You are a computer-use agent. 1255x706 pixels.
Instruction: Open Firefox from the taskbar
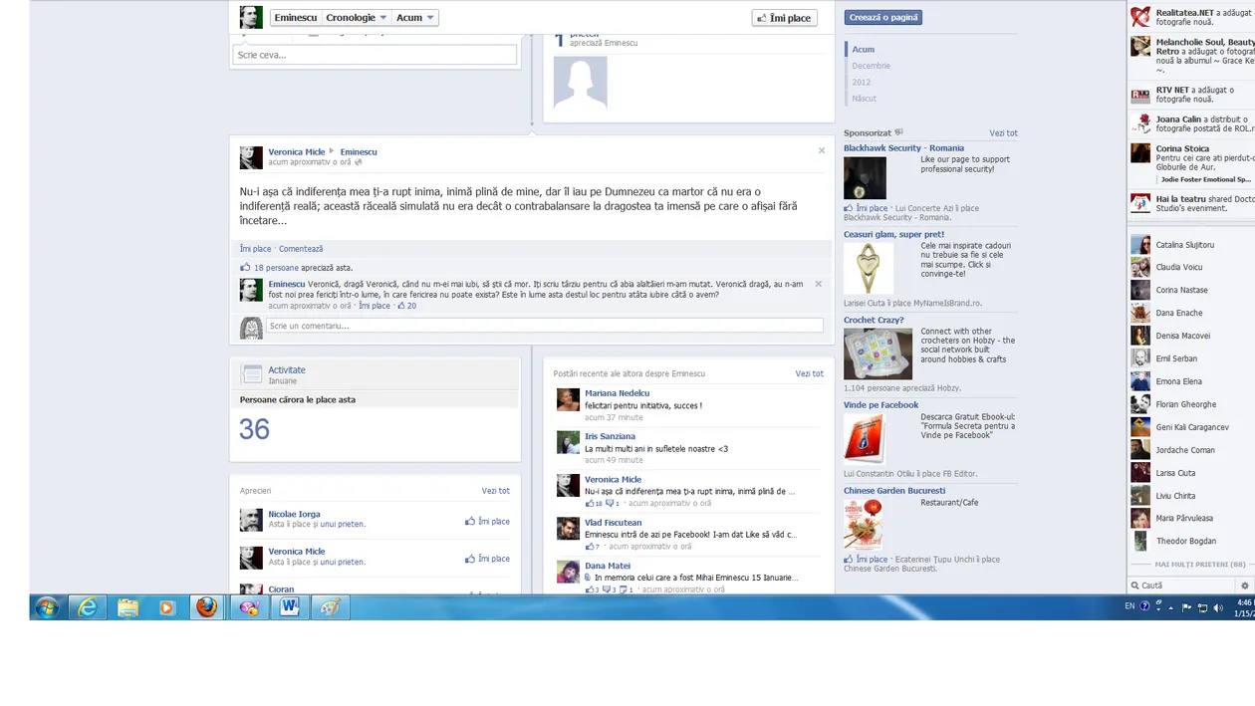pos(206,607)
